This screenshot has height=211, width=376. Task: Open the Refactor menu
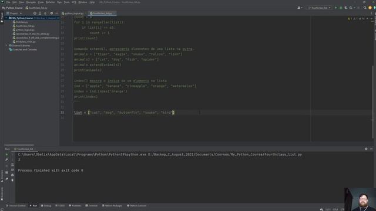click(x=51, y=2)
